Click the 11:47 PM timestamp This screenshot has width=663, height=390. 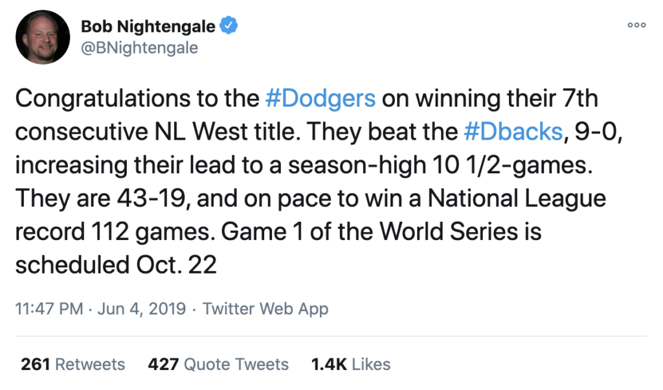click(49, 309)
